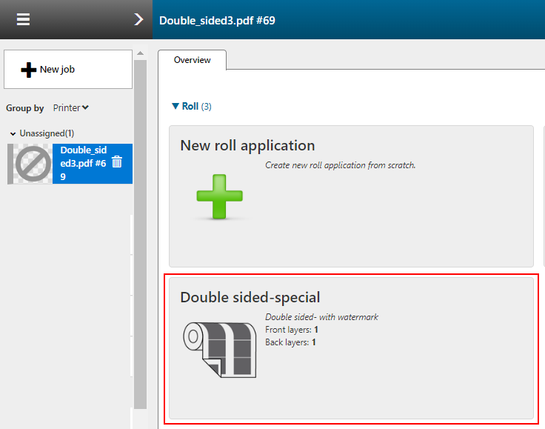Click the black plus icon for New job
The height and width of the screenshot is (429, 545).
[28, 70]
